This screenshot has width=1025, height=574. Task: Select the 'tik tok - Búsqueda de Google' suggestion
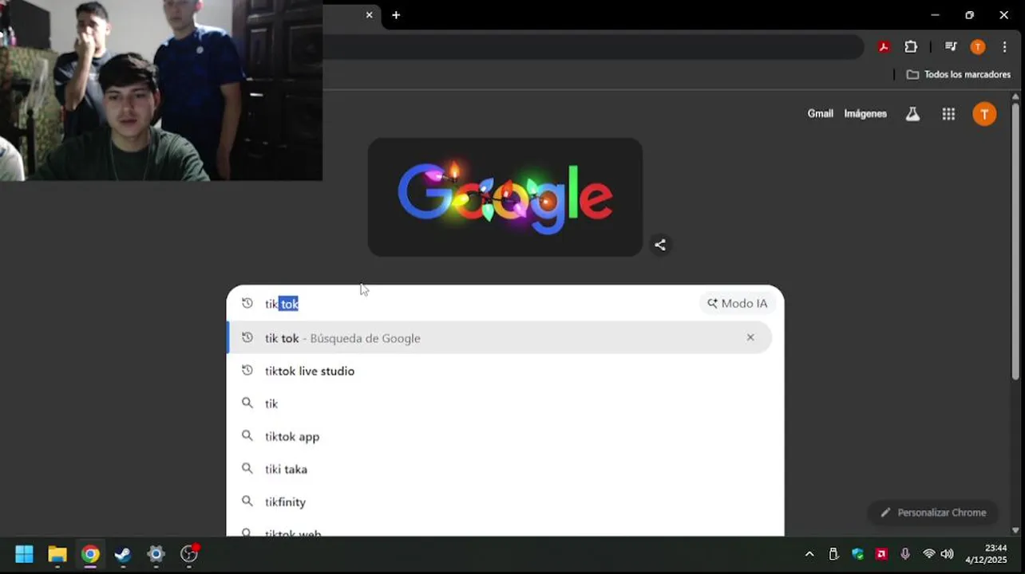(x=500, y=338)
